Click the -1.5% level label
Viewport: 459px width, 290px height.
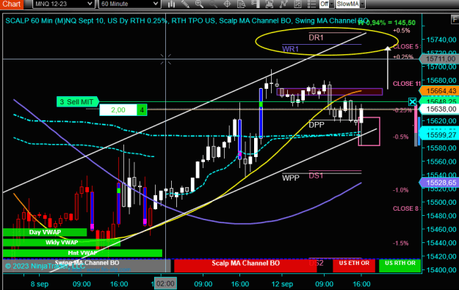click(x=401, y=243)
